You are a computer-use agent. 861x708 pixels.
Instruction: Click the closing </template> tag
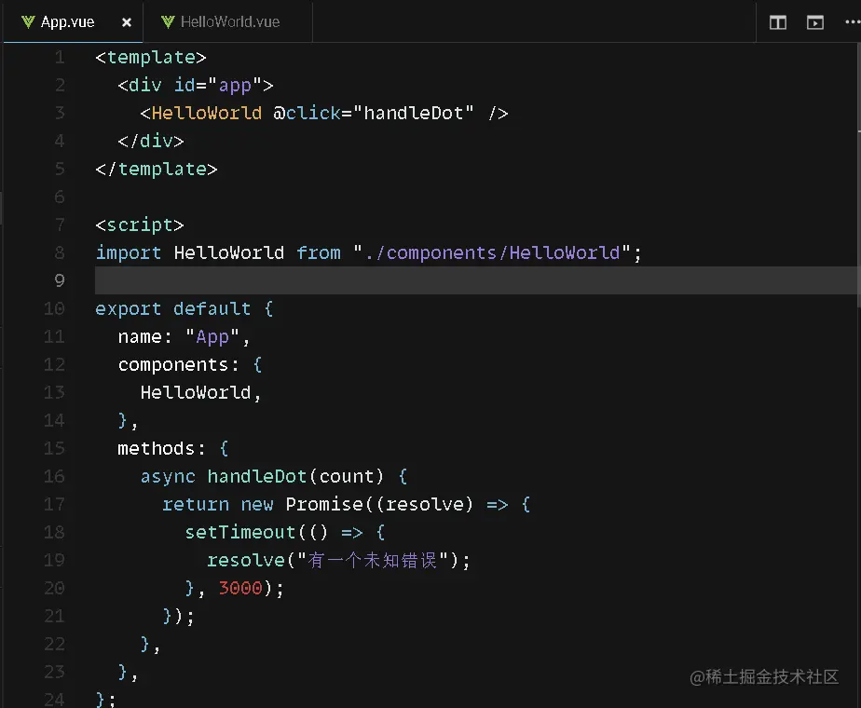click(x=156, y=169)
